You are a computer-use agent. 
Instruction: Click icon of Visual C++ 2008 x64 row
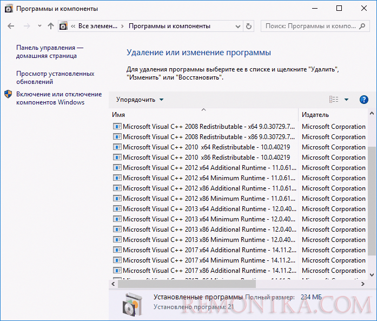(x=117, y=126)
